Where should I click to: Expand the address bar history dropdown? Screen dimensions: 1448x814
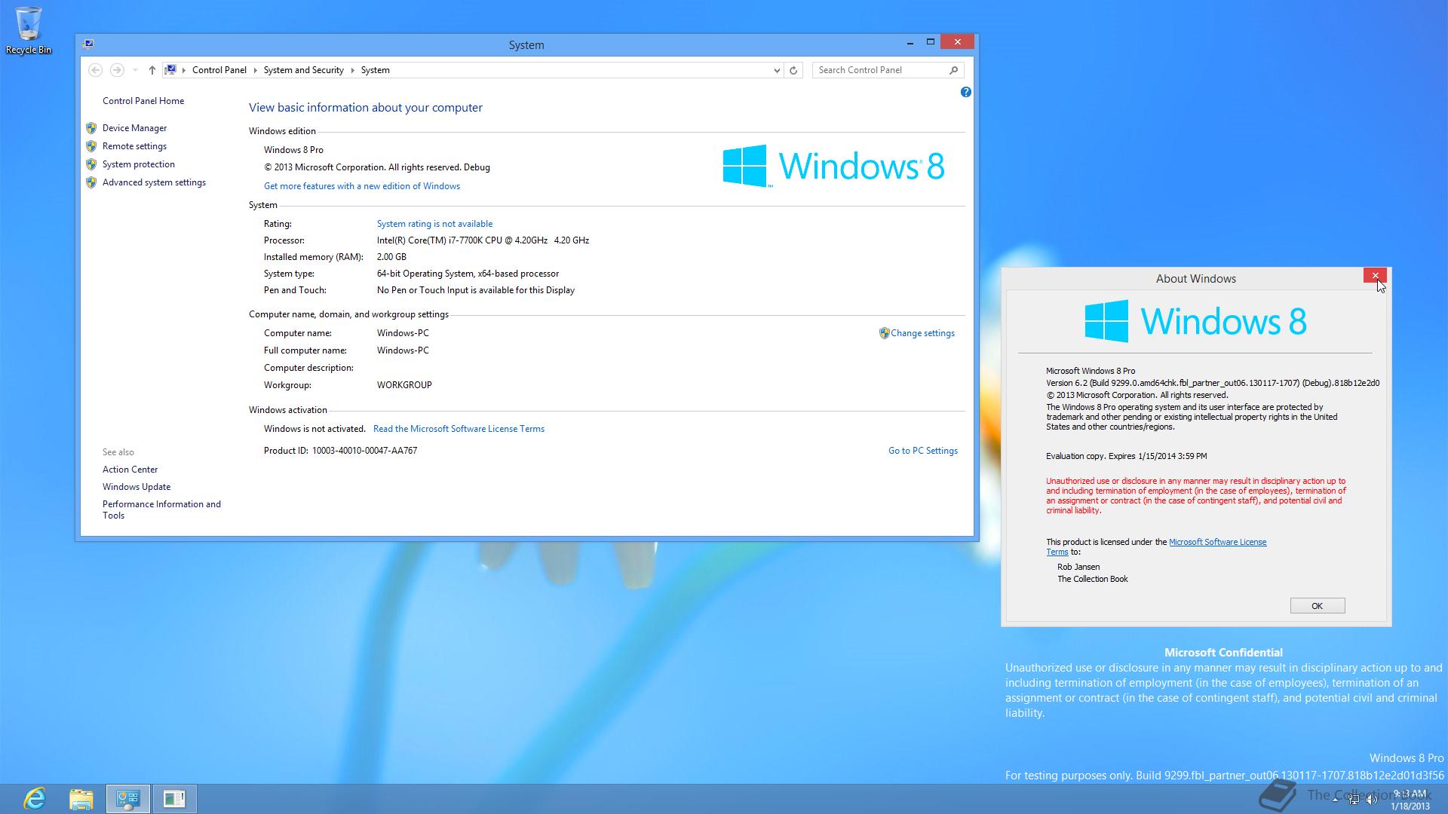[x=777, y=70]
